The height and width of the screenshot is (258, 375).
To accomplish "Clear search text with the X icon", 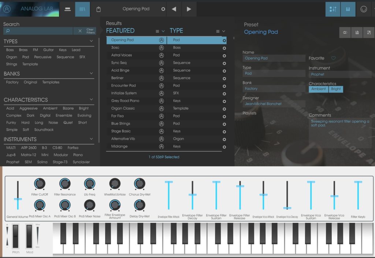I will (80, 31).
